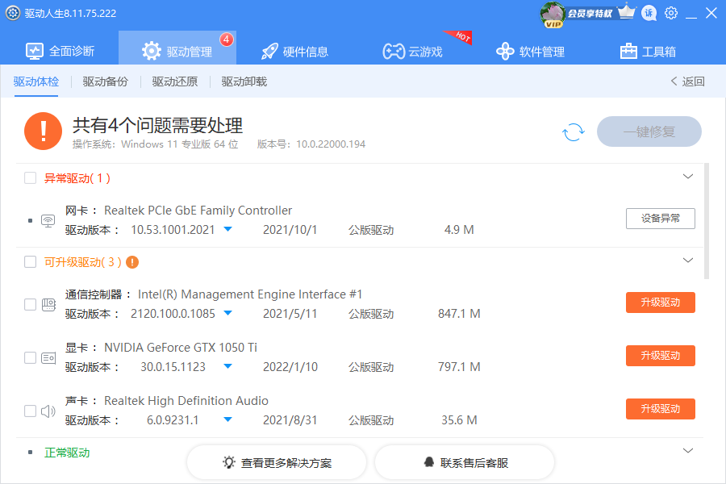Screen dimensions: 726x484
Task: Click the refresh scan arrows icon
Action: (x=574, y=132)
